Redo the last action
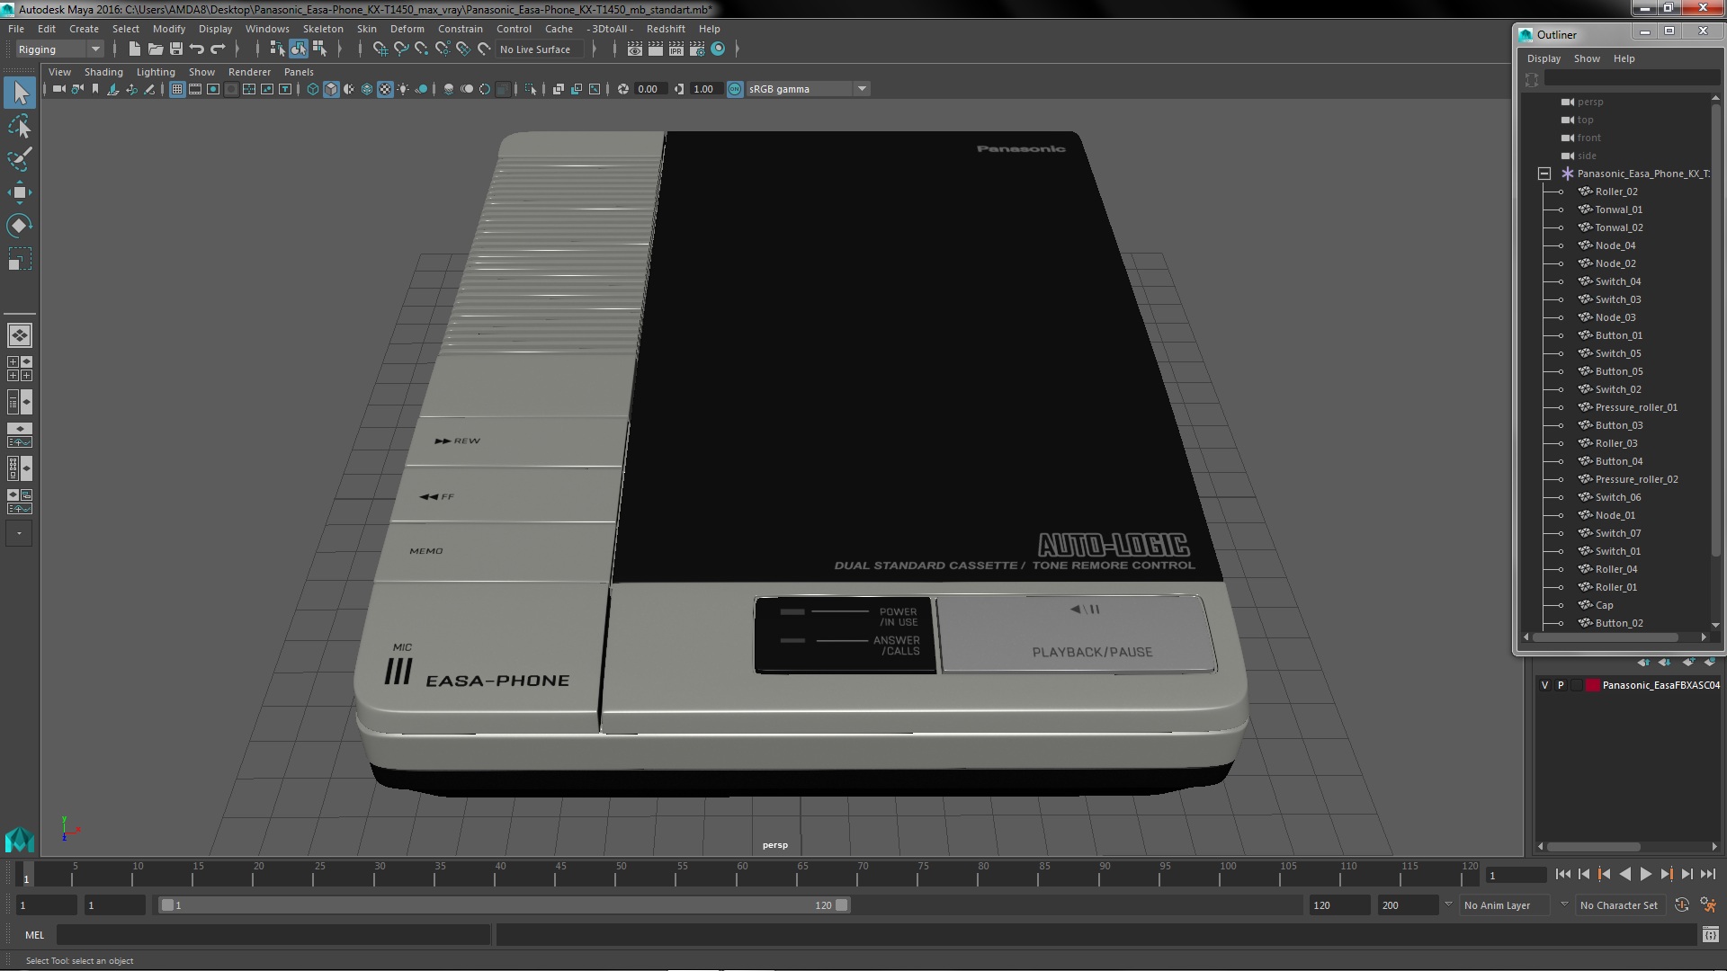This screenshot has height=971, width=1727. pyautogui.click(x=218, y=49)
